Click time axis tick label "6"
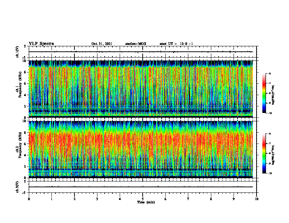Viewport: 289px width, 223px height. pyautogui.click(x=166, y=199)
